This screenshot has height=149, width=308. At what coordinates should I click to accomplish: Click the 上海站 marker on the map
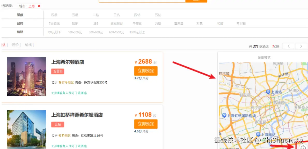coord(268,91)
